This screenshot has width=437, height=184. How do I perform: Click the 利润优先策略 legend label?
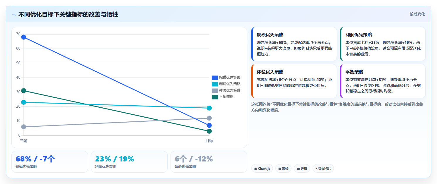coord(230,84)
